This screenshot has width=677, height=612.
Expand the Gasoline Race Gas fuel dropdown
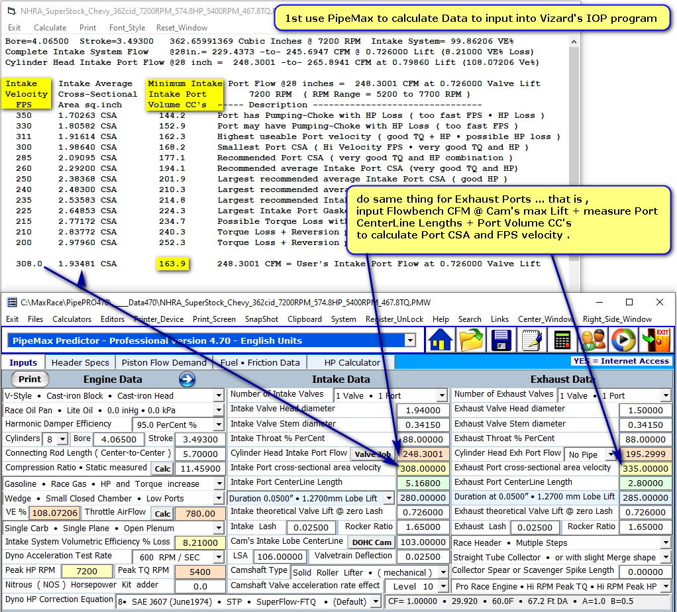tap(219, 484)
